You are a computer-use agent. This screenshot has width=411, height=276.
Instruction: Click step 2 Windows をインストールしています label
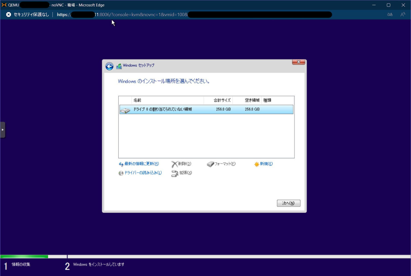tap(99, 264)
